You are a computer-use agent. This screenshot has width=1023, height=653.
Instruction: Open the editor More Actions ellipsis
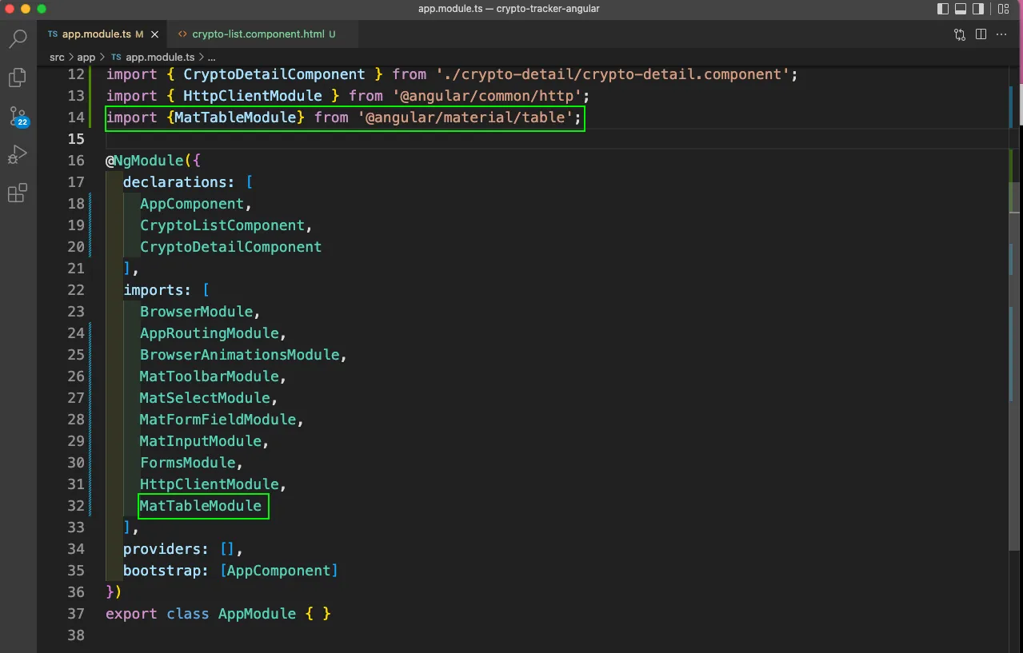coord(1002,34)
